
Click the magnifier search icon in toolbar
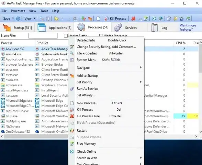42,19
